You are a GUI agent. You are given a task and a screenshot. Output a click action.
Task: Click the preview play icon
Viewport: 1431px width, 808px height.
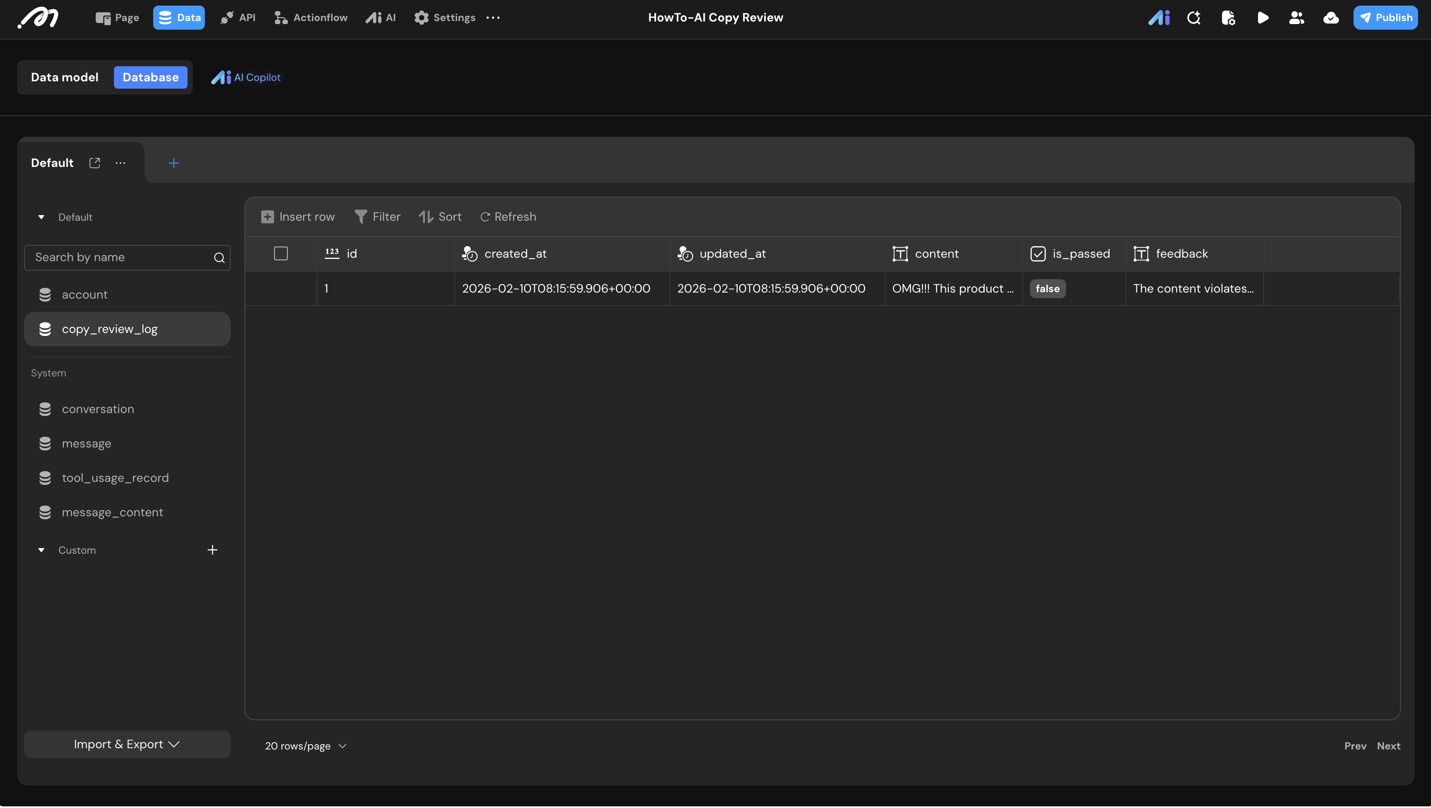[1263, 18]
